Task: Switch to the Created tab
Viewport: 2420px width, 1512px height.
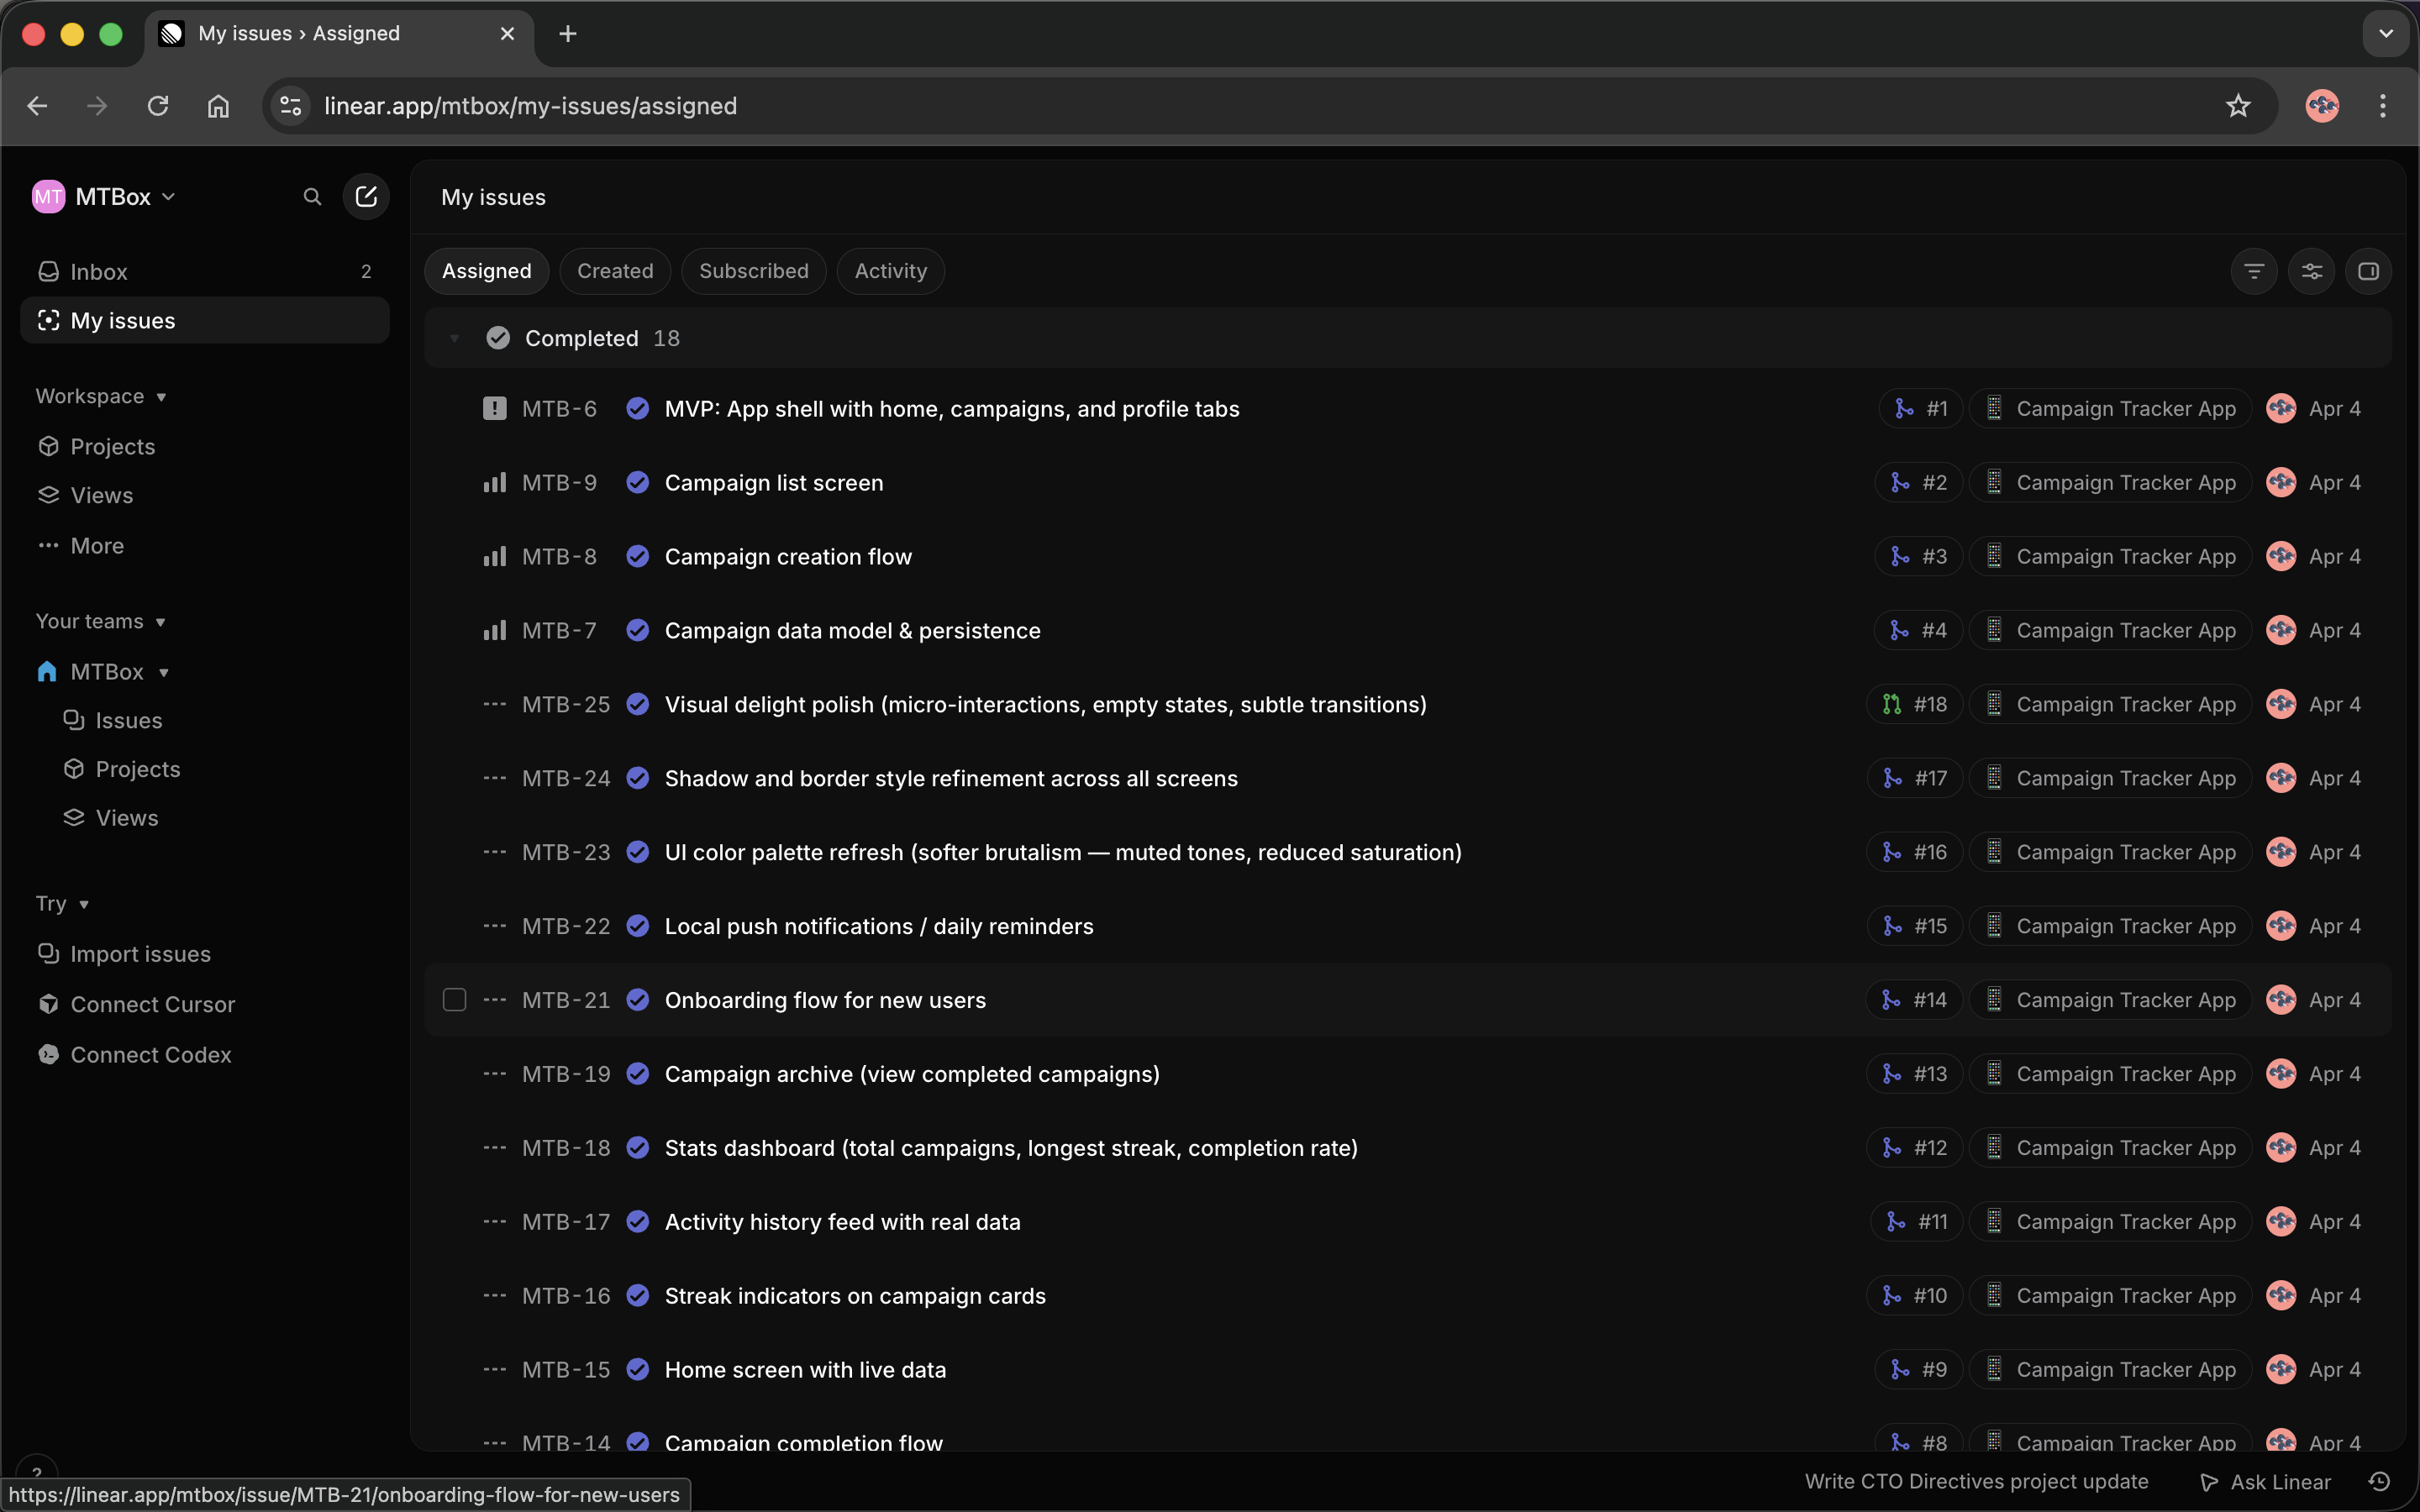Action: tap(614, 270)
